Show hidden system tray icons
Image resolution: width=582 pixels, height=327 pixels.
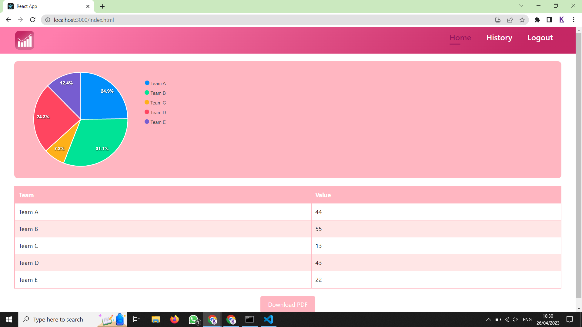click(x=488, y=319)
